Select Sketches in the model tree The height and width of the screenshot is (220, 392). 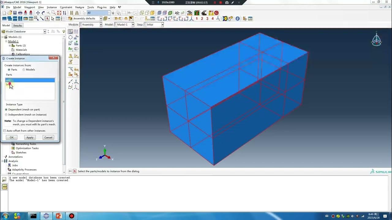[x=21, y=152]
